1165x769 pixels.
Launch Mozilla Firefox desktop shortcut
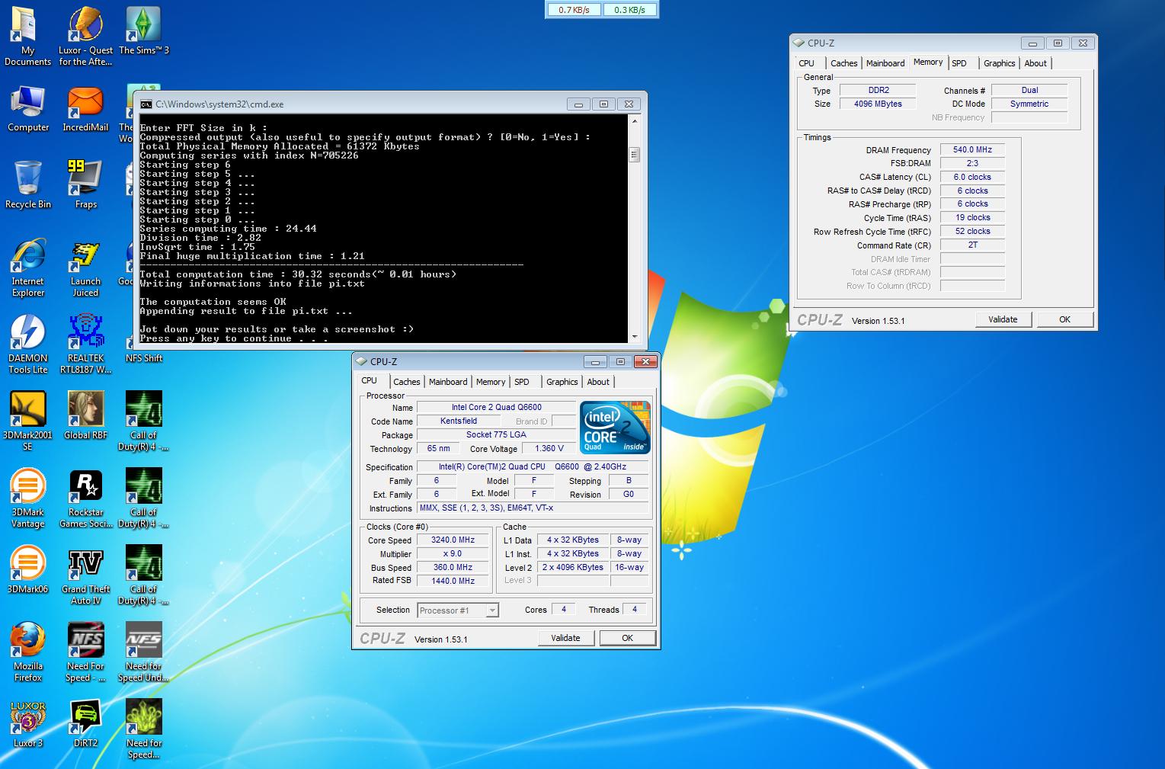27,652
